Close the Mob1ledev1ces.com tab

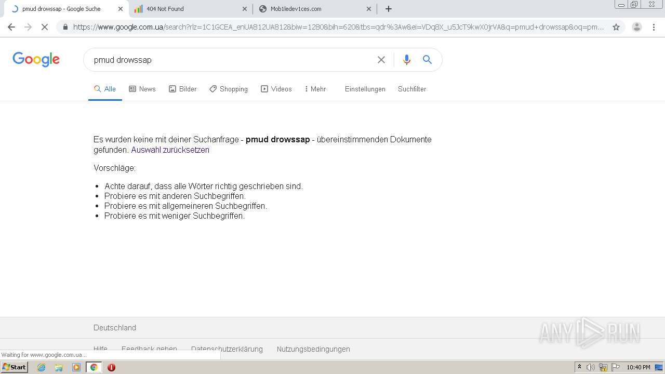pyautogui.click(x=369, y=9)
